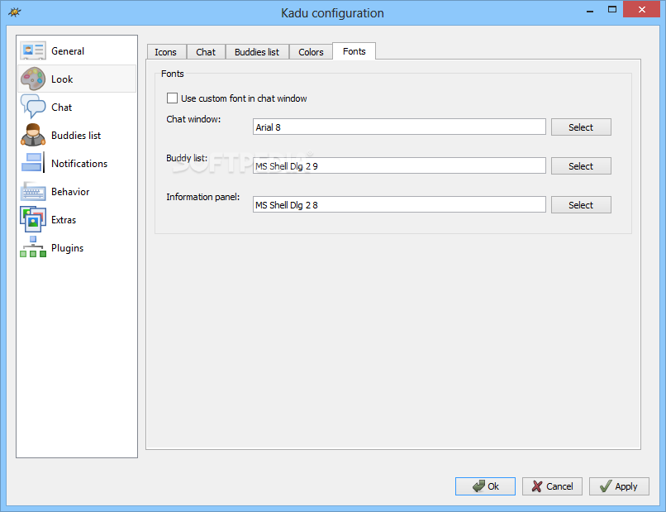
Task: Select the Fonts tab
Action: pyautogui.click(x=354, y=51)
